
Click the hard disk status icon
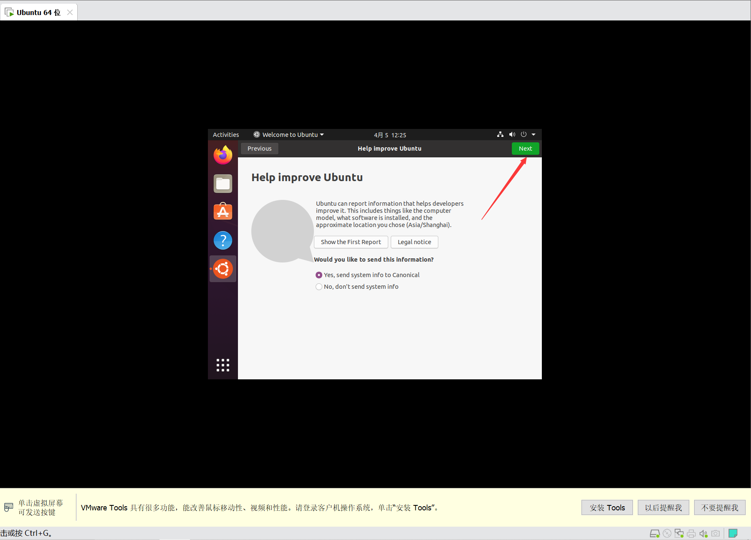[655, 533]
